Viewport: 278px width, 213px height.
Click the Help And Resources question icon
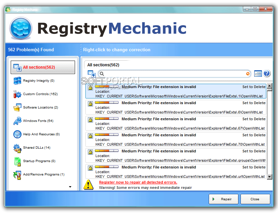(17, 134)
